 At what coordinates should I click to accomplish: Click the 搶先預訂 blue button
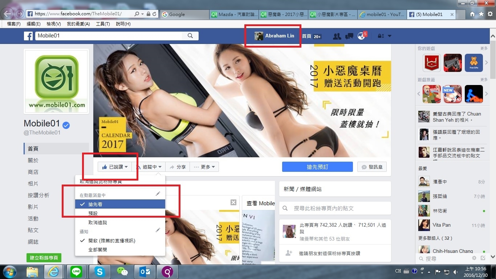point(317,167)
